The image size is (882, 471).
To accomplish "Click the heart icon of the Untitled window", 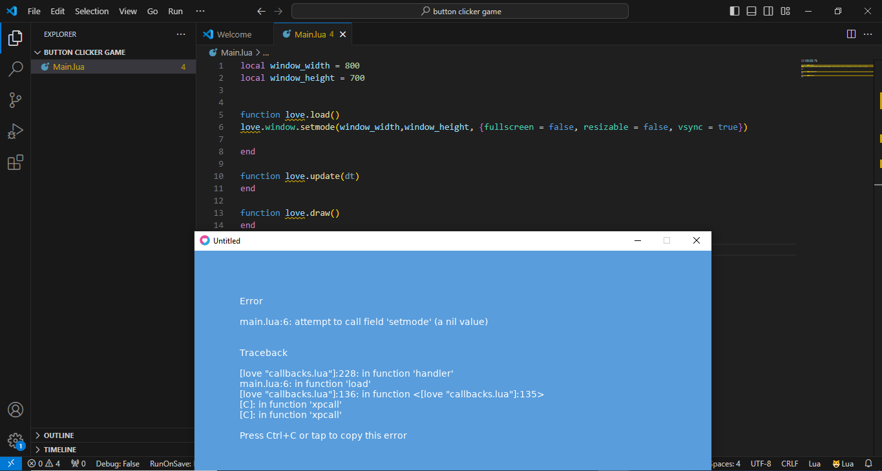I will click(205, 240).
